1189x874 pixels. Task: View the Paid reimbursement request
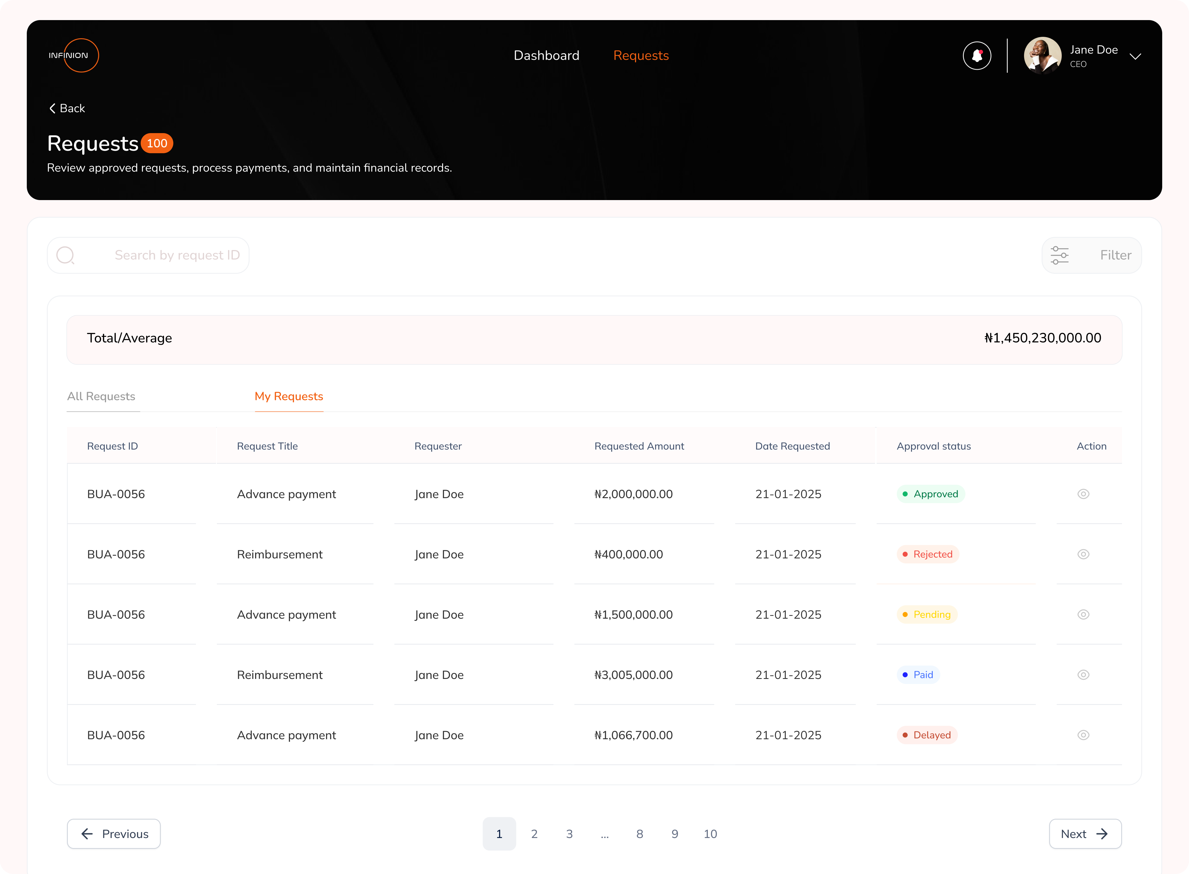1083,674
